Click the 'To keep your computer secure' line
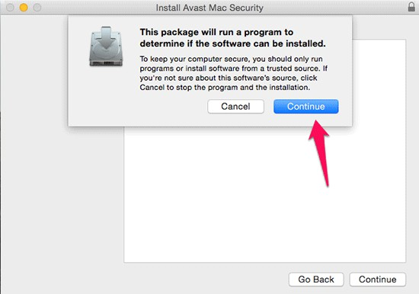 pyautogui.click(x=231, y=59)
